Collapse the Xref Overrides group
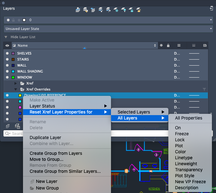This screenshot has width=216, height=193. 15,90
